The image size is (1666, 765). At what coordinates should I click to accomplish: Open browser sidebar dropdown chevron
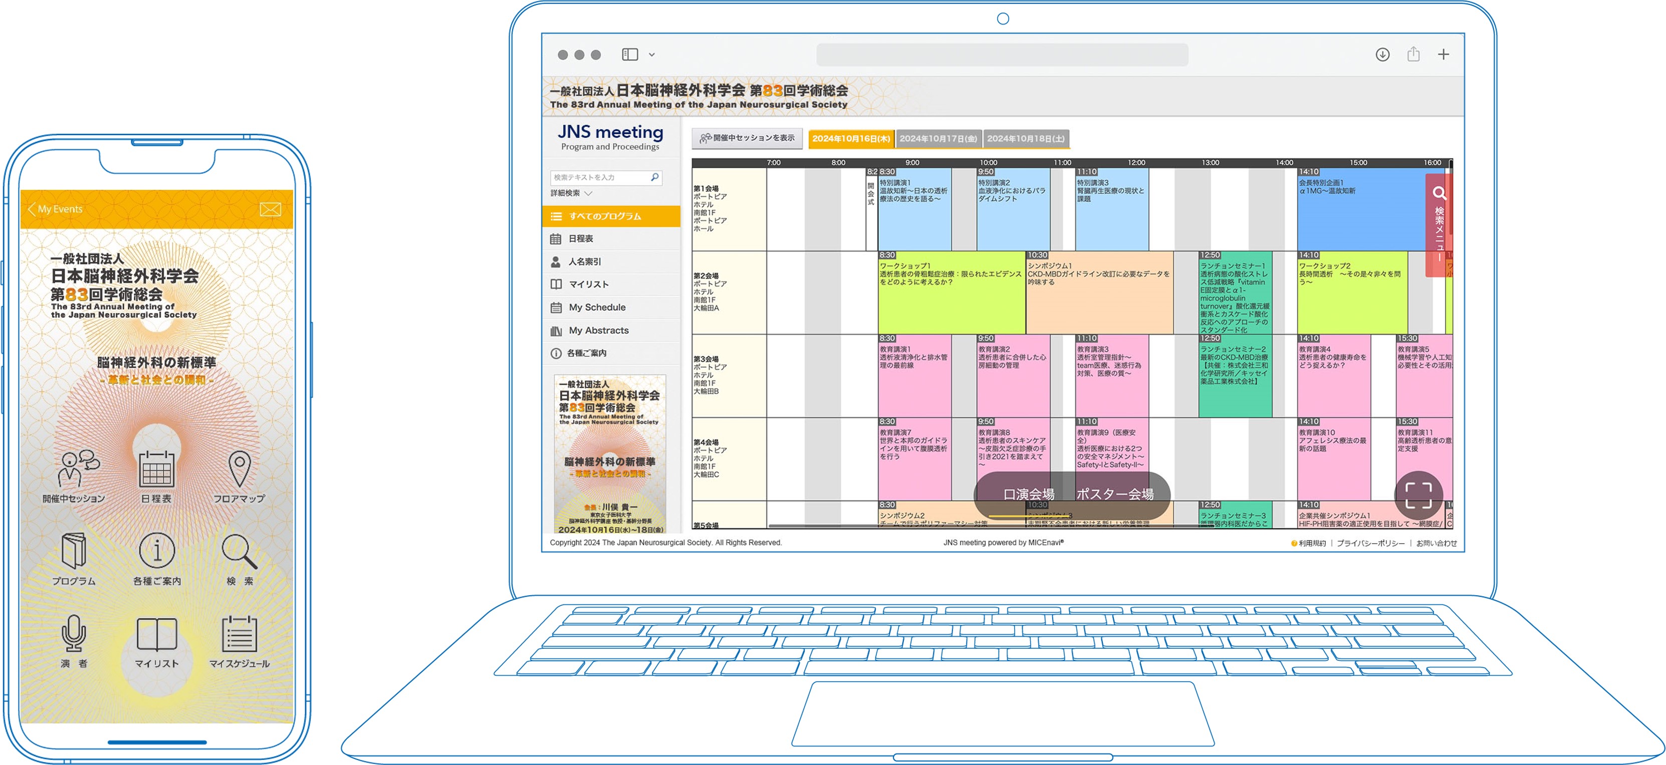[x=652, y=55]
